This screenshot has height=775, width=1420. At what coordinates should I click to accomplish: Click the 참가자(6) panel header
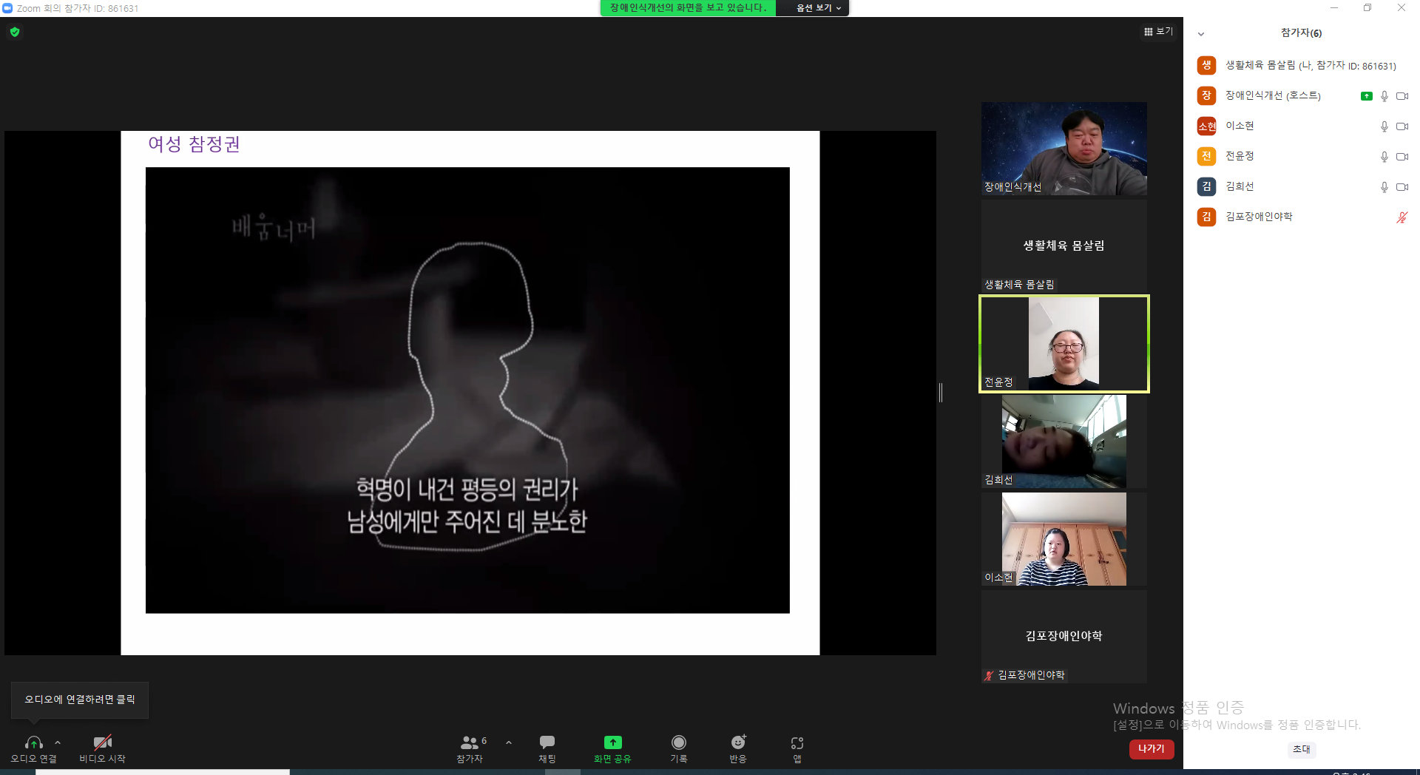(x=1301, y=33)
